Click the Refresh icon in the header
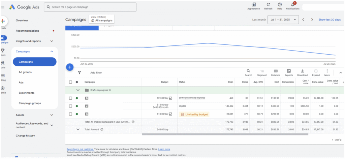345x159 pixels. [268, 5]
